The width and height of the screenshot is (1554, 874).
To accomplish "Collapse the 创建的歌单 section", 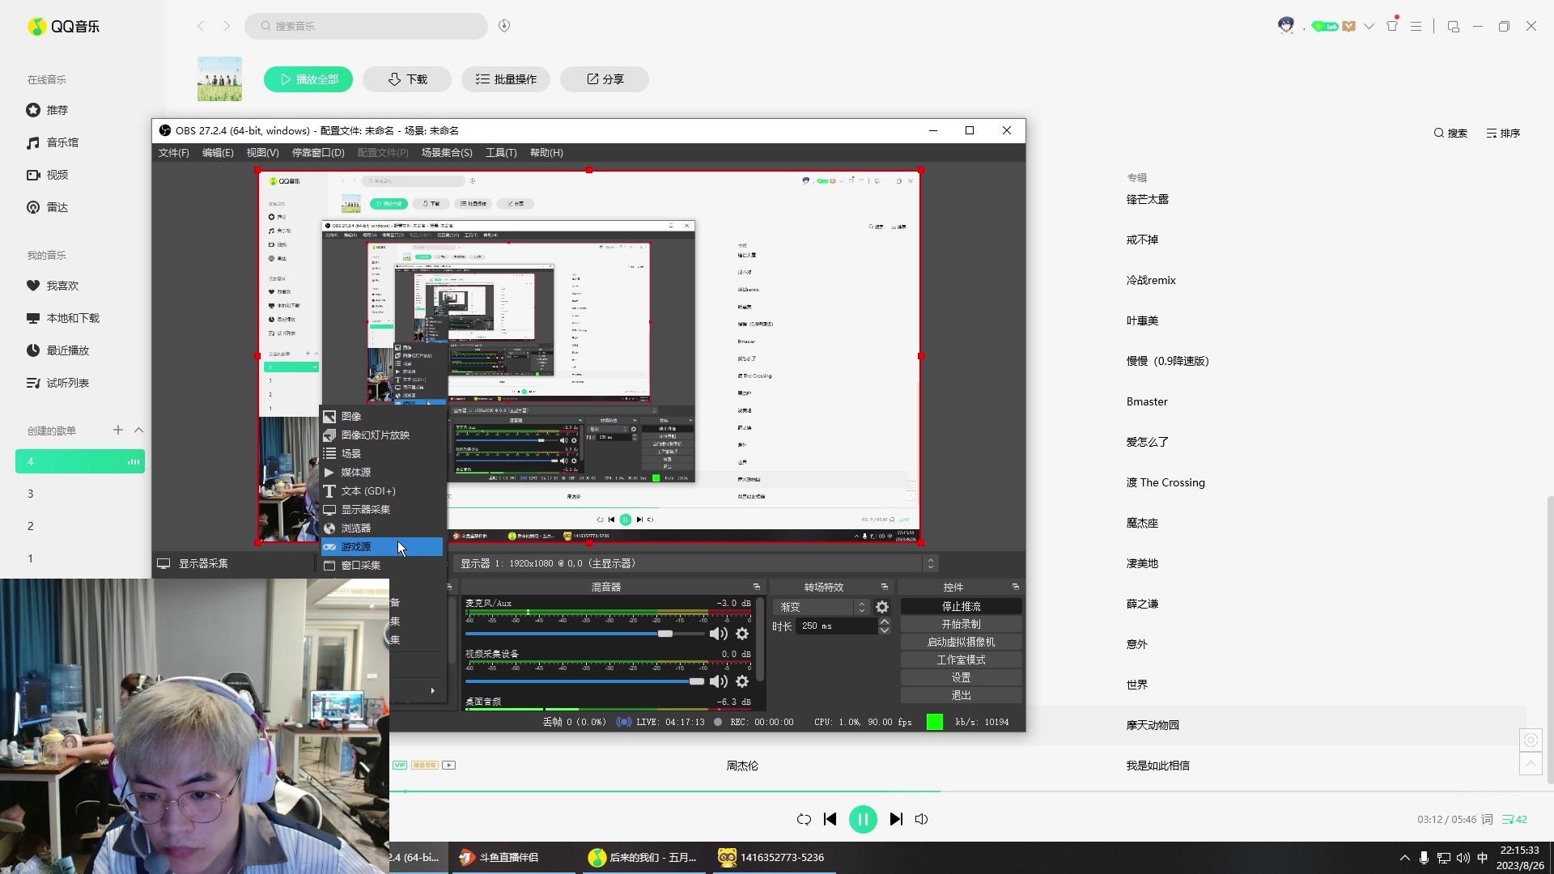I will 139,430.
